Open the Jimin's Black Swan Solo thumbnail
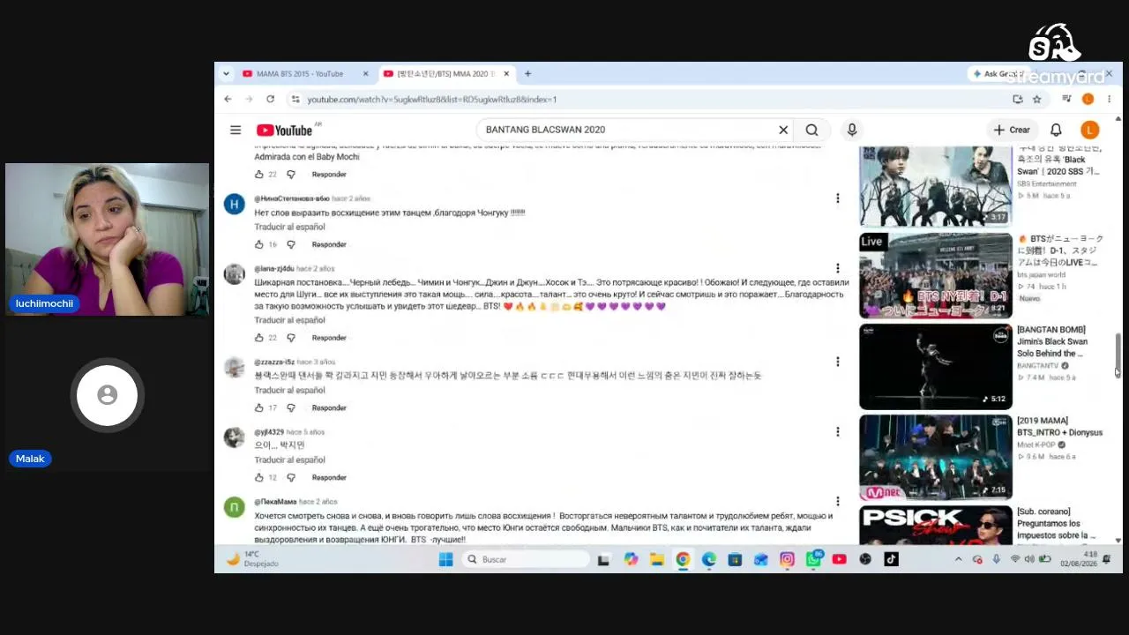Image resolution: width=1129 pixels, height=635 pixels. [936, 367]
